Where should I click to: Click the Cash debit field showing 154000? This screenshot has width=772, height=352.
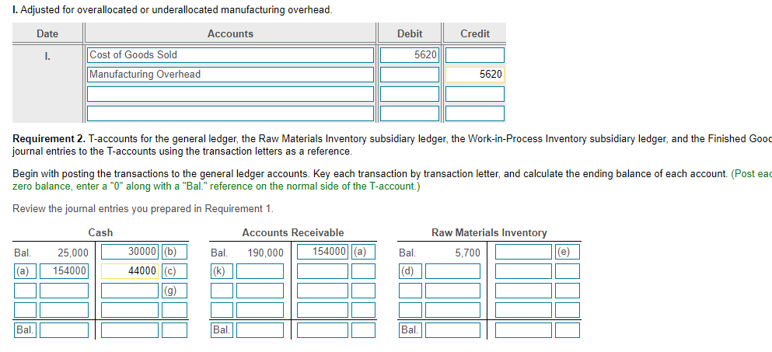[64, 270]
